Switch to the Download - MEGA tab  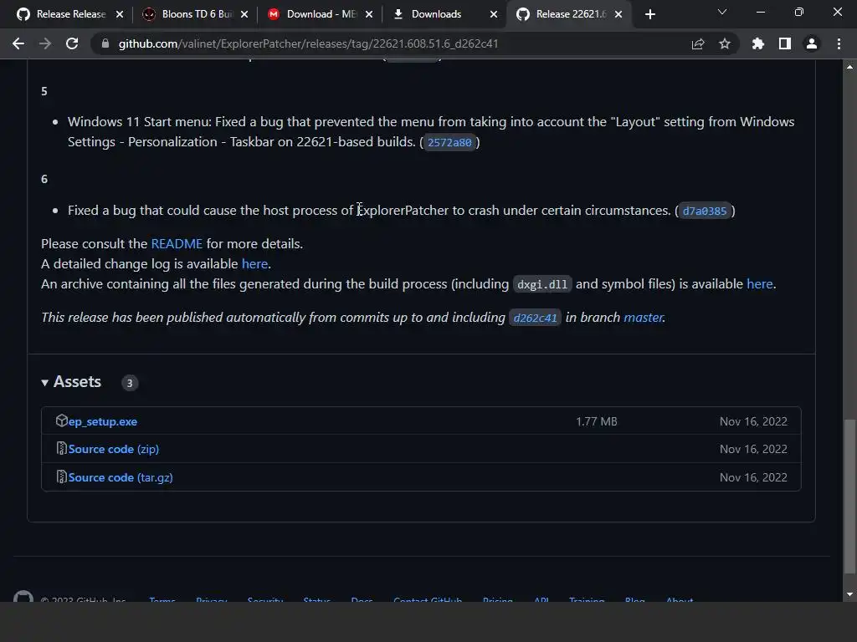pos(321,14)
